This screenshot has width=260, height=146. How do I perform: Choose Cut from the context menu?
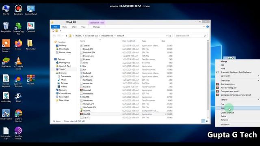tap(237, 104)
